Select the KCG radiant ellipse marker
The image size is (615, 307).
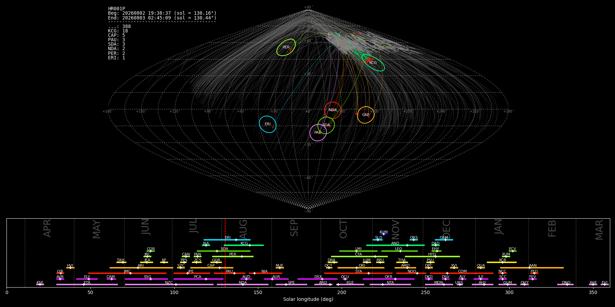coord(373,63)
